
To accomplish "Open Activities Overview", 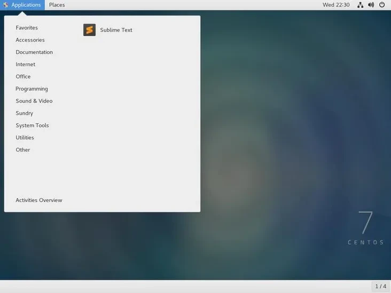I will pos(39,200).
